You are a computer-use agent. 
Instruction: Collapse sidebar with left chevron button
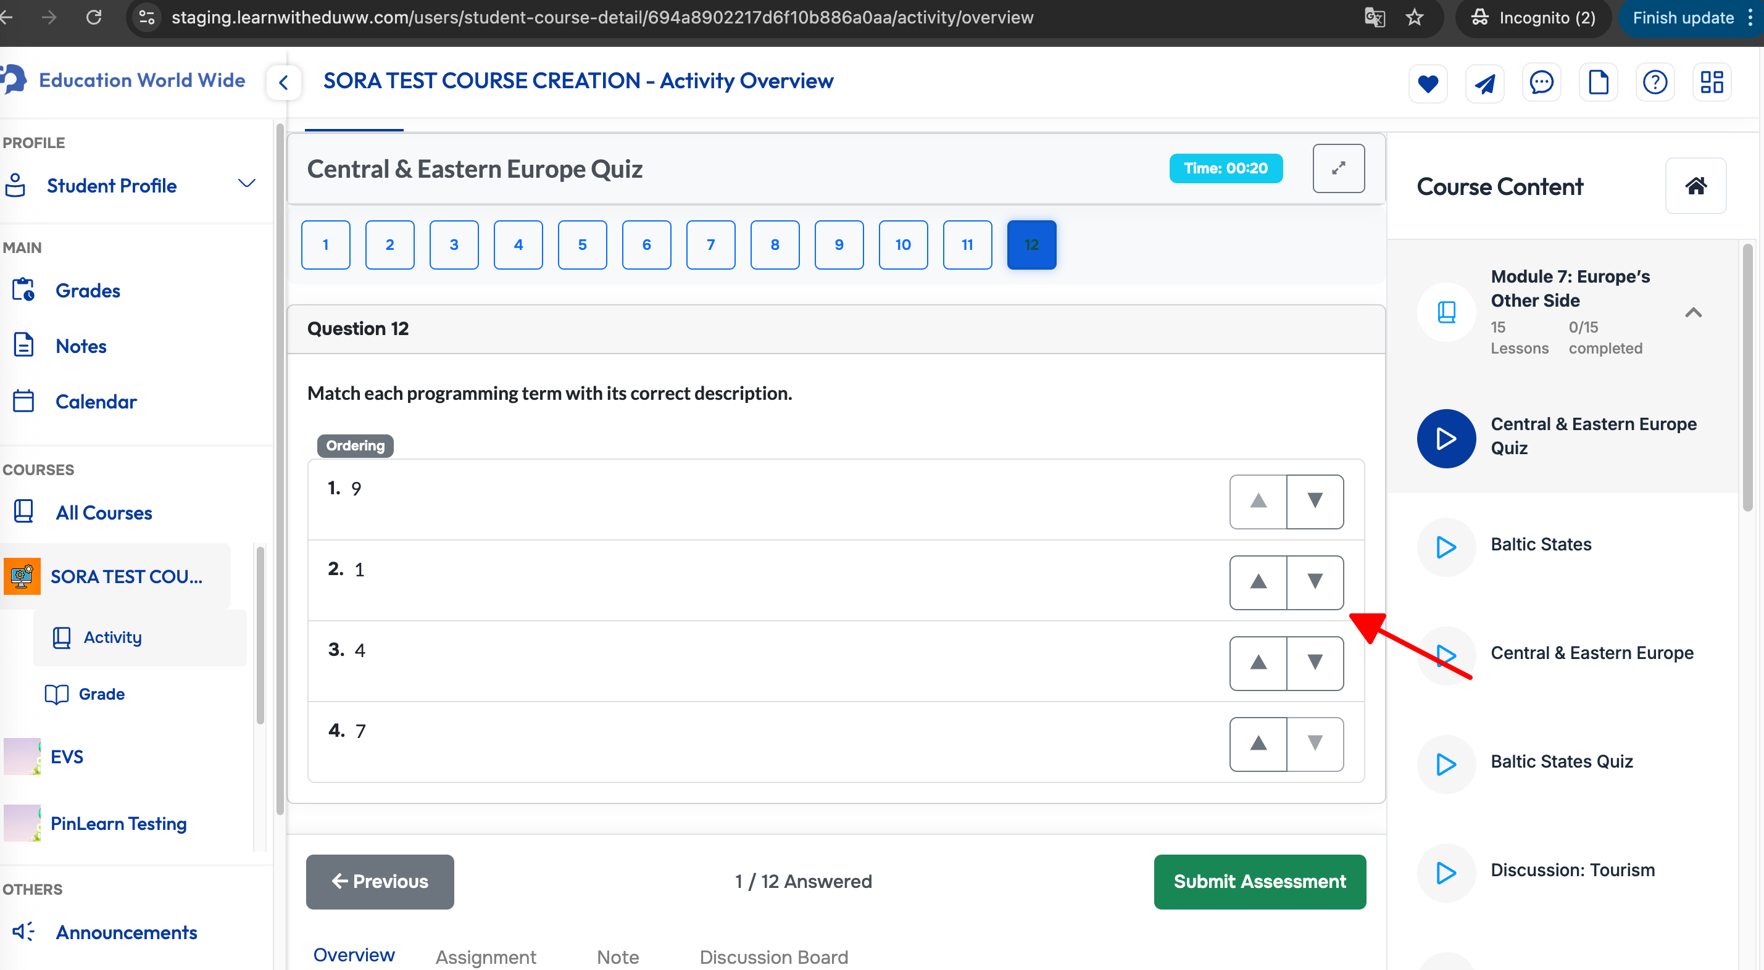point(283,83)
